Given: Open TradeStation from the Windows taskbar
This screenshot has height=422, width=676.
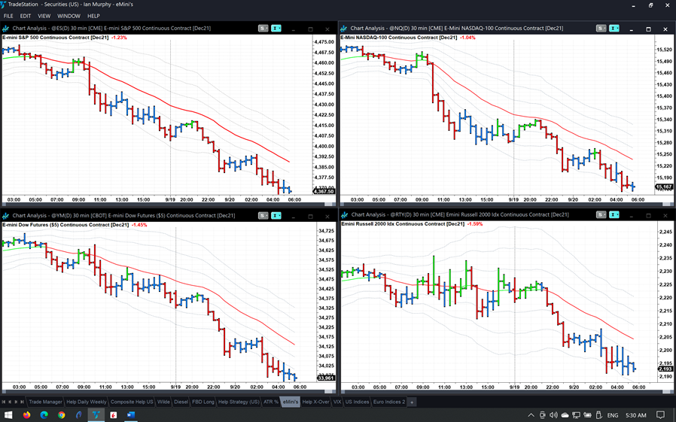Looking at the screenshot, I should (96, 414).
